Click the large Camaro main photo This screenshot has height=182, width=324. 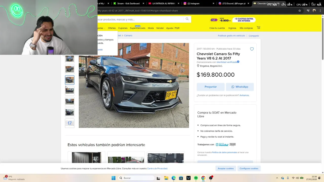(x=134, y=85)
